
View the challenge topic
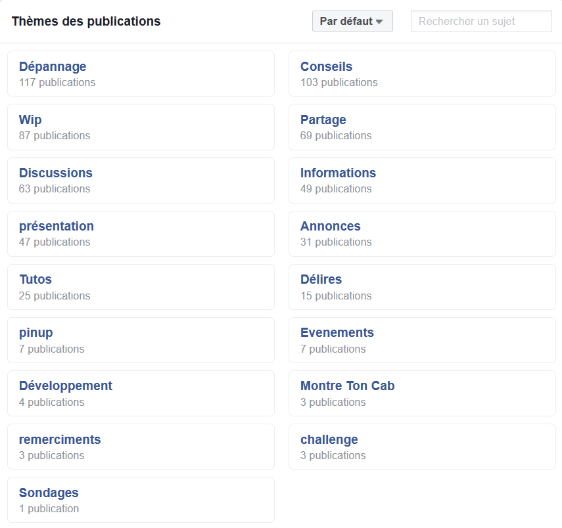pos(329,440)
